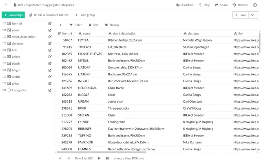This screenshot has width=261, height=163.
Task: Open the Sort tool
Action: click(93, 25)
